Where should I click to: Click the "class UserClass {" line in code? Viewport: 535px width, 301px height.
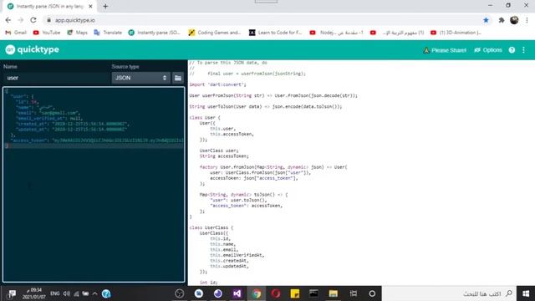click(211, 227)
